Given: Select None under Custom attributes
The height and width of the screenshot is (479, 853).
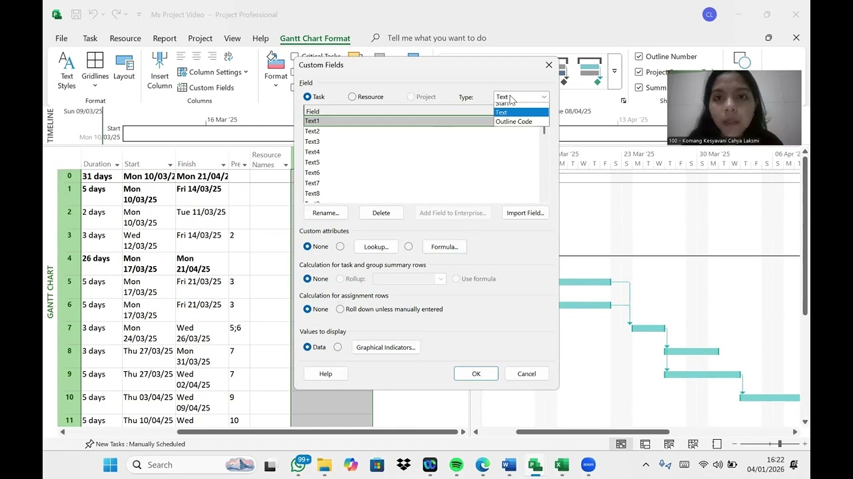Looking at the screenshot, I should (x=307, y=247).
